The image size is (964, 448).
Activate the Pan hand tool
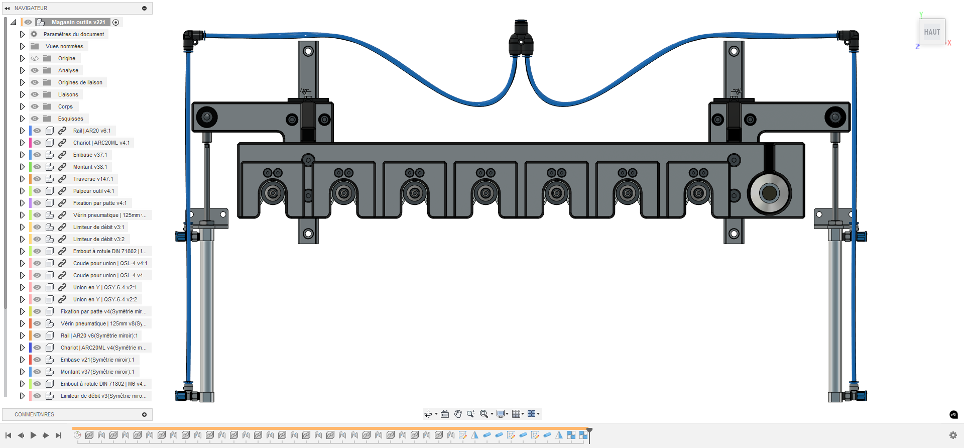(x=458, y=414)
